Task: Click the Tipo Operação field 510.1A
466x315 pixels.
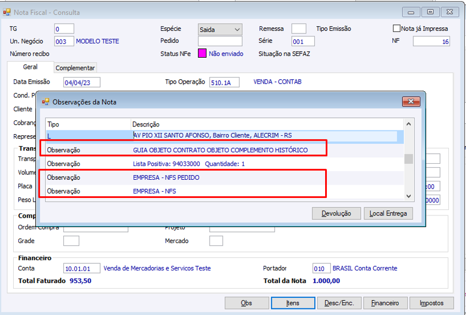Action: [224, 82]
